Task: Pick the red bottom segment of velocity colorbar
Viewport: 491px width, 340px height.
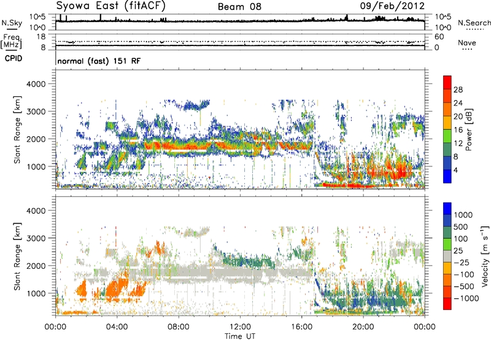Action: point(447,304)
